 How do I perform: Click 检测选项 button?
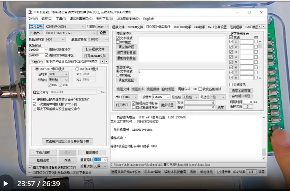click(43, 160)
